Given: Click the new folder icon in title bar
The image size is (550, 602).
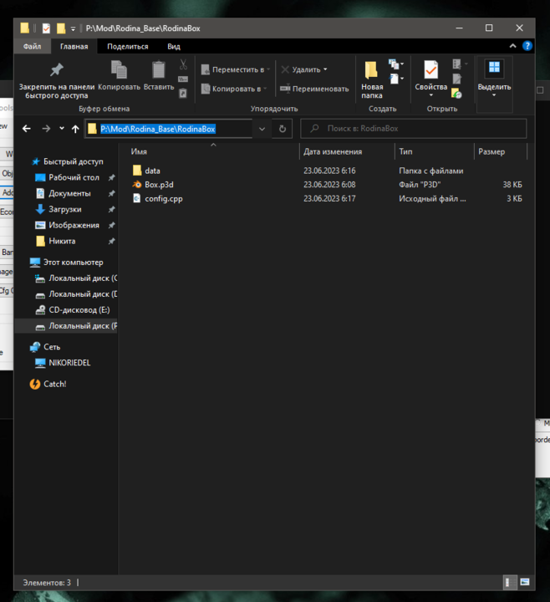Looking at the screenshot, I should click(61, 28).
